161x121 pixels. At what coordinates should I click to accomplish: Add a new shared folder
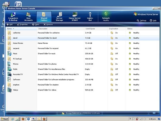[9, 24]
